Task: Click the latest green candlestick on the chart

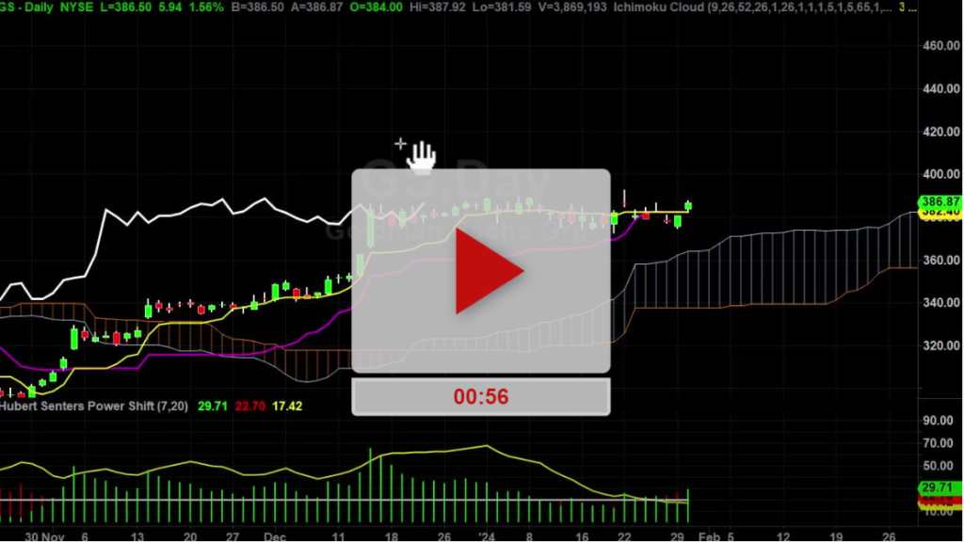Action: click(688, 205)
